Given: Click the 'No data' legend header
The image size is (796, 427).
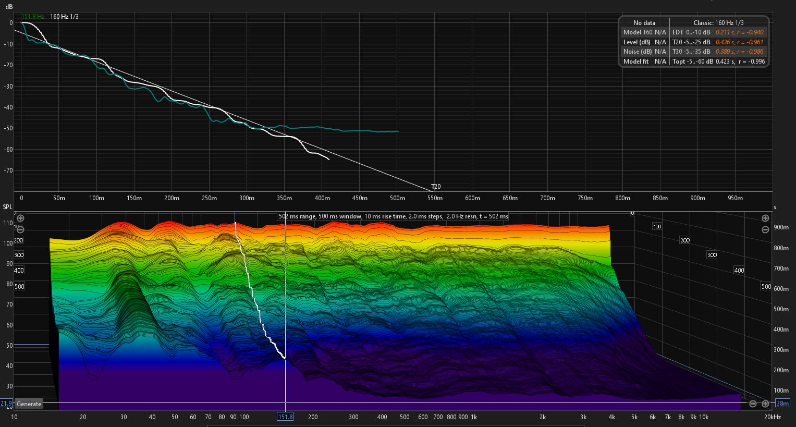Looking at the screenshot, I should coord(644,23).
